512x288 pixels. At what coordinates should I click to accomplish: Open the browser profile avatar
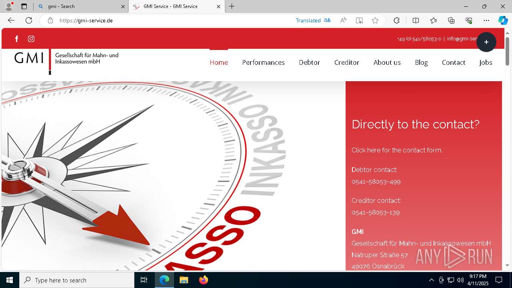[x=9, y=6]
